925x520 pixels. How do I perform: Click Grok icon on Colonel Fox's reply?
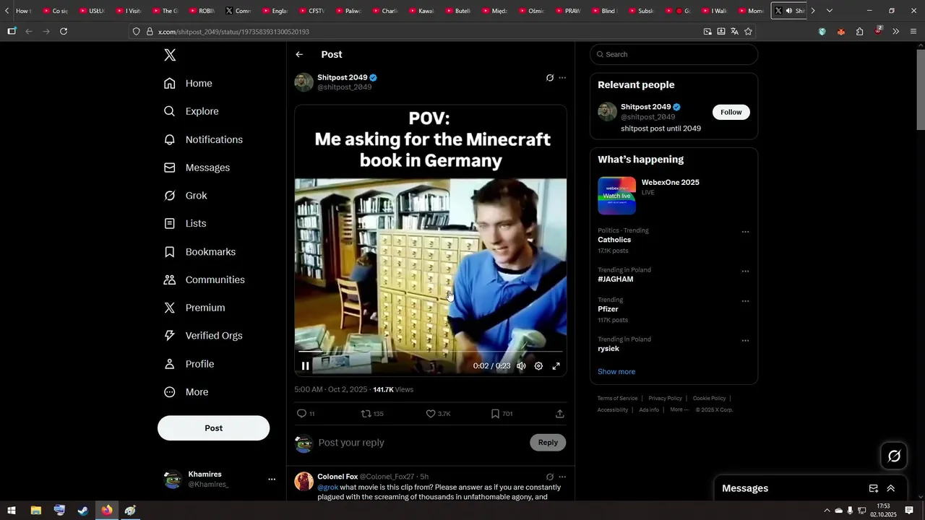[550, 477]
